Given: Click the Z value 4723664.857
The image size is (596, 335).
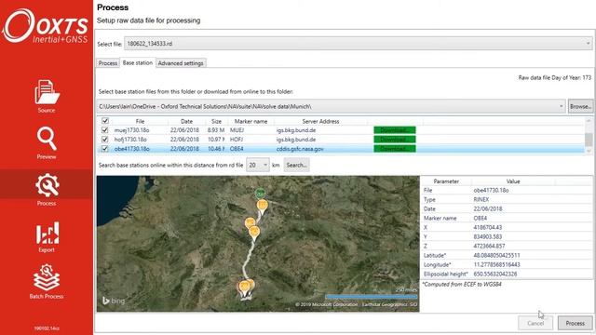Looking at the screenshot, I should [x=489, y=246].
